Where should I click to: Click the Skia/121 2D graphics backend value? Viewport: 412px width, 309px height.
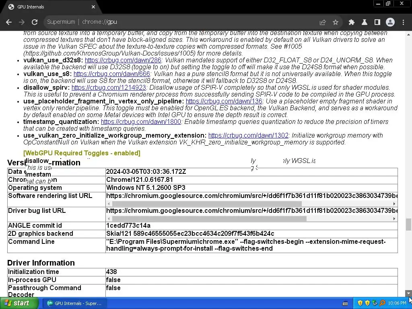(190, 234)
